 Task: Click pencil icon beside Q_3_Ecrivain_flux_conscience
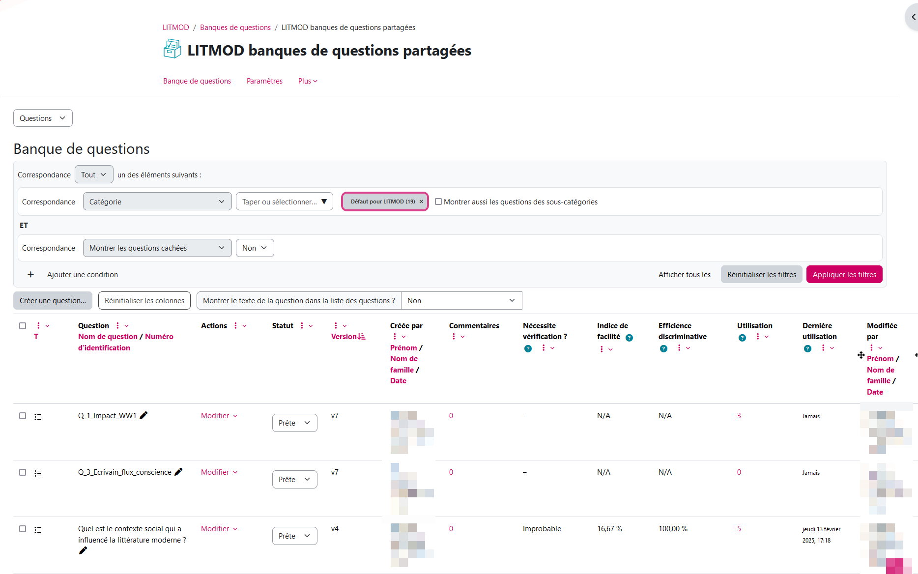click(178, 472)
